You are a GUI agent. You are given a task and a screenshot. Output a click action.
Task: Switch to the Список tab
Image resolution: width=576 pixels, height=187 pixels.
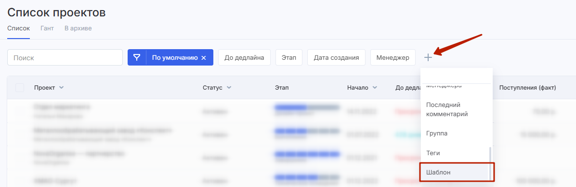(18, 28)
